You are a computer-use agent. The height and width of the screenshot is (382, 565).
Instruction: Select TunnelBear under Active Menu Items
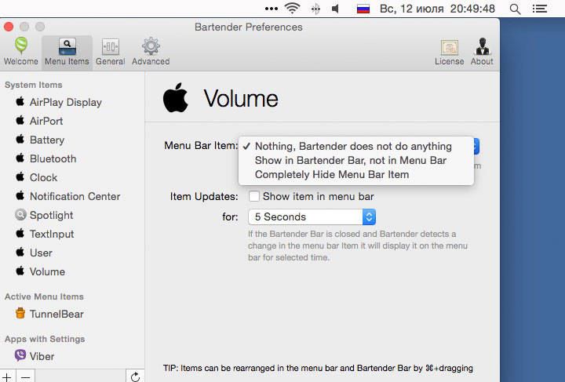coord(49,314)
